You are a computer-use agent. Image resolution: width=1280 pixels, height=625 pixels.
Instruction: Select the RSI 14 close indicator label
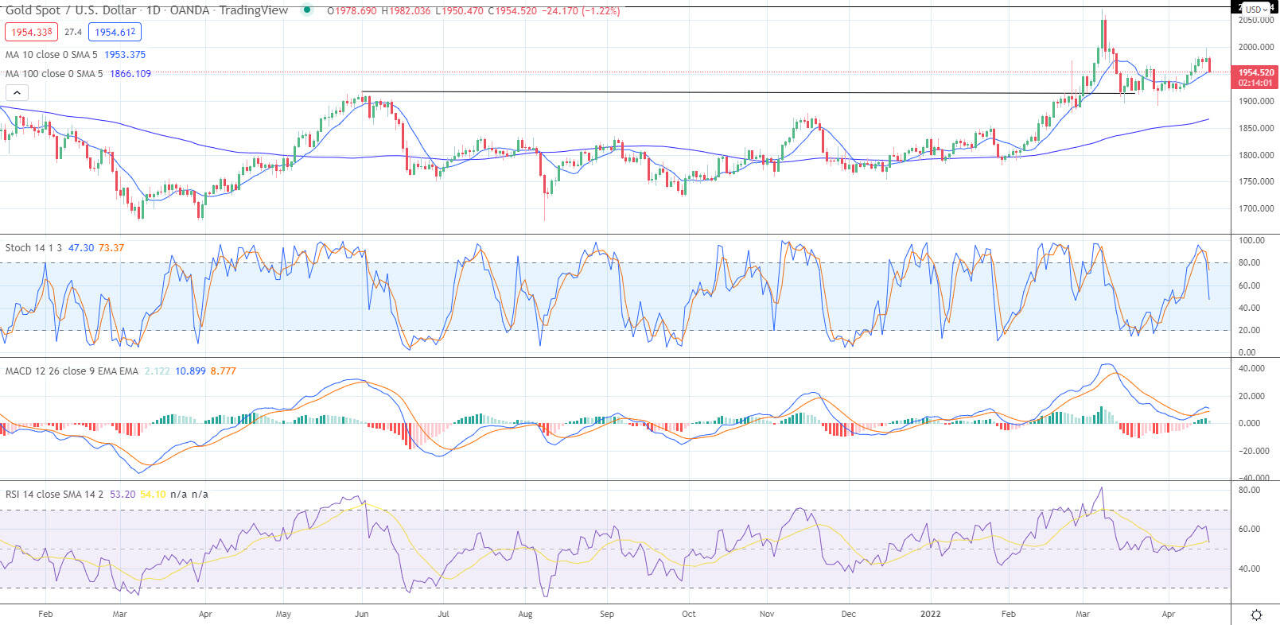[x=54, y=495]
